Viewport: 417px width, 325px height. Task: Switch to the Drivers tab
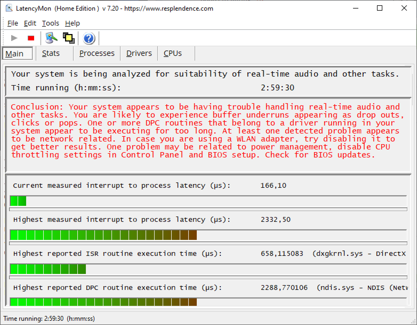click(x=139, y=53)
